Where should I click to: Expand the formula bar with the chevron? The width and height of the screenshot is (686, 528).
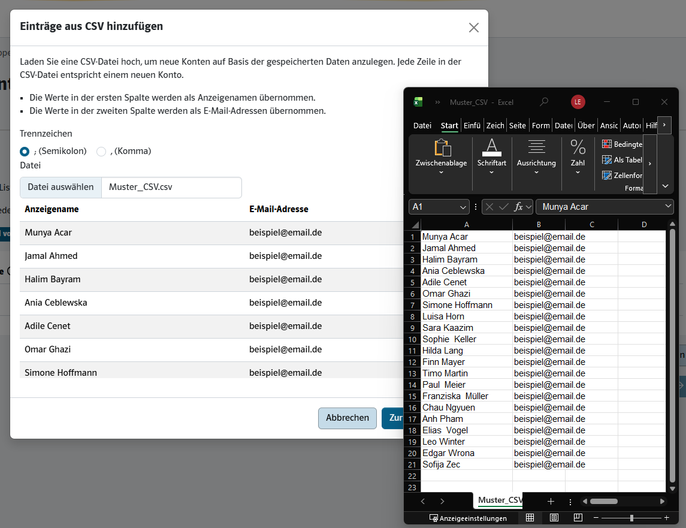click(x=668, y=206)
